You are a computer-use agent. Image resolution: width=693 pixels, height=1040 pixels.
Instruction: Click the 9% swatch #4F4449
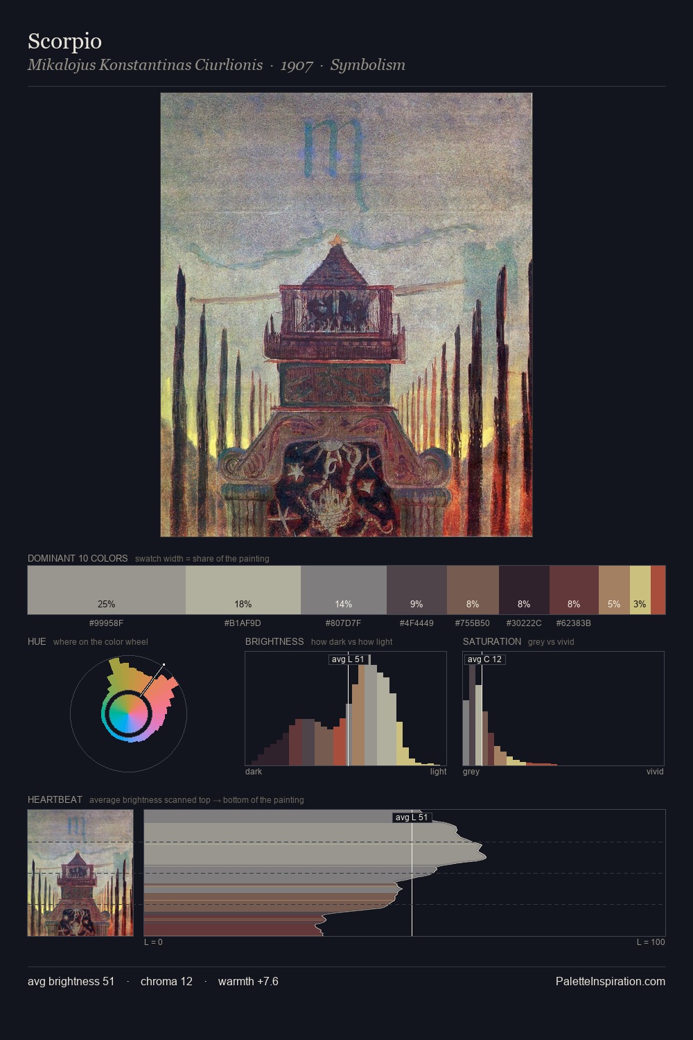416,590
